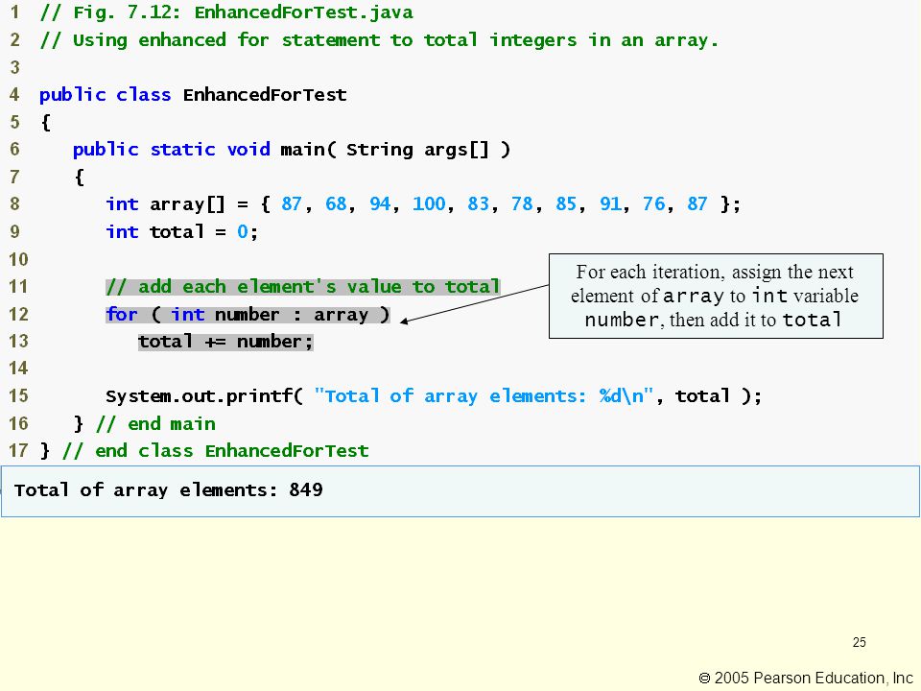Click the slide page number 25

tap(860, 642)
